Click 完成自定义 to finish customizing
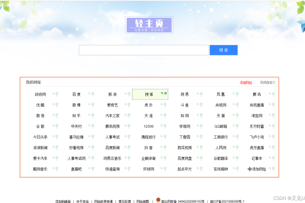This screenshot has width=305, height=203. coord(268,83)
